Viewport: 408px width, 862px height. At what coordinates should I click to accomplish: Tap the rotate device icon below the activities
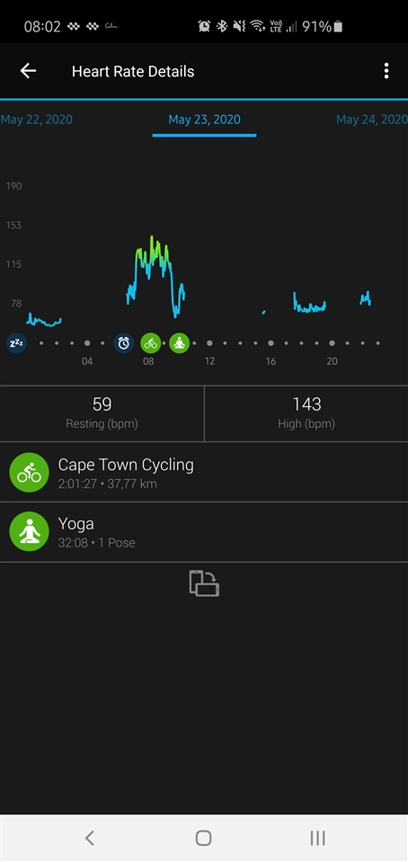pos(204,583)
